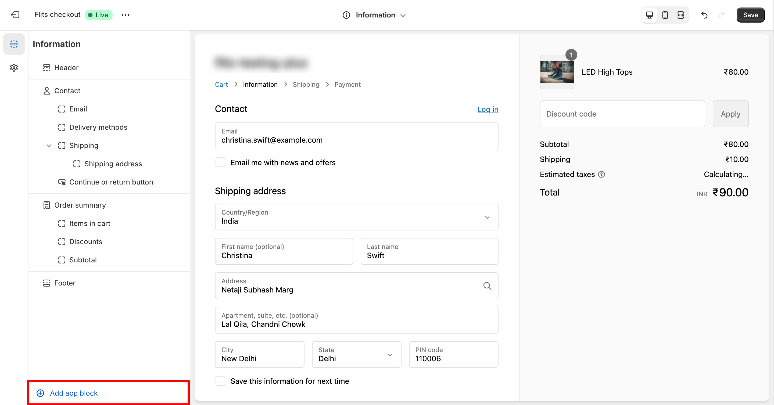Switch to desktop preview icon
Viewport: 774px width, 405px height.
[x=649, y=15]
